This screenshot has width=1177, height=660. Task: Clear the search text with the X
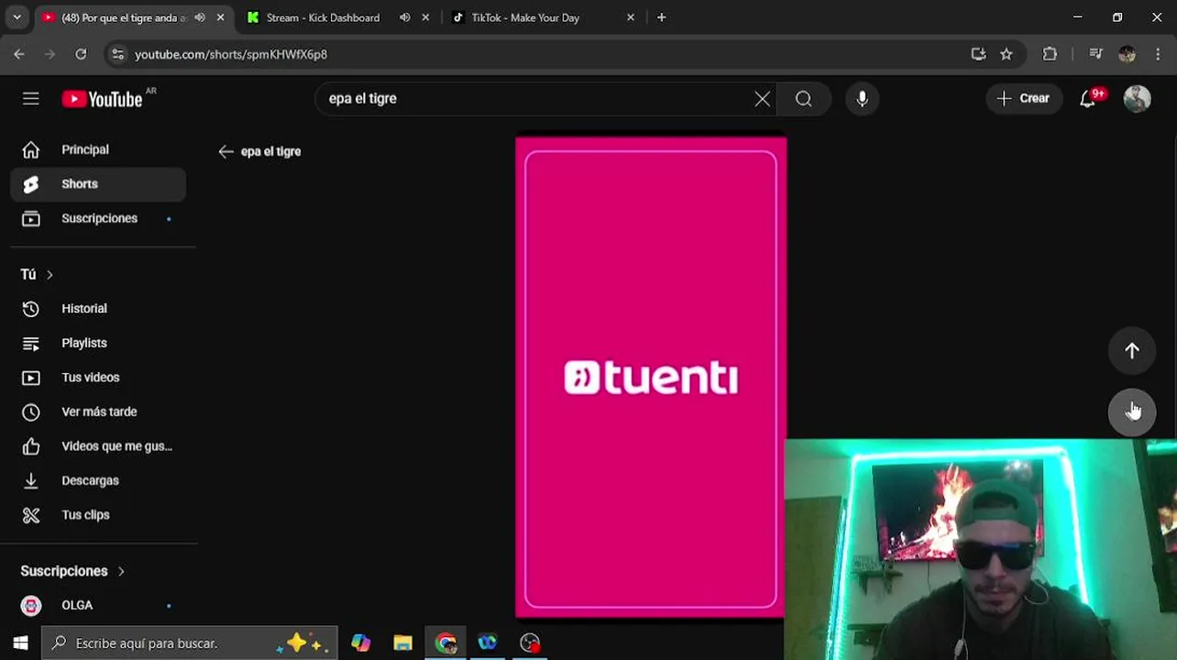762,99
